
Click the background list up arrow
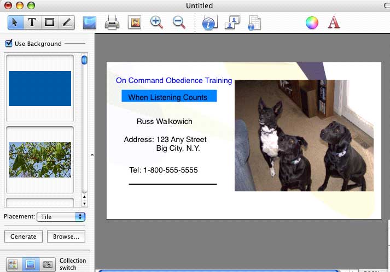(x=85, y=197)
